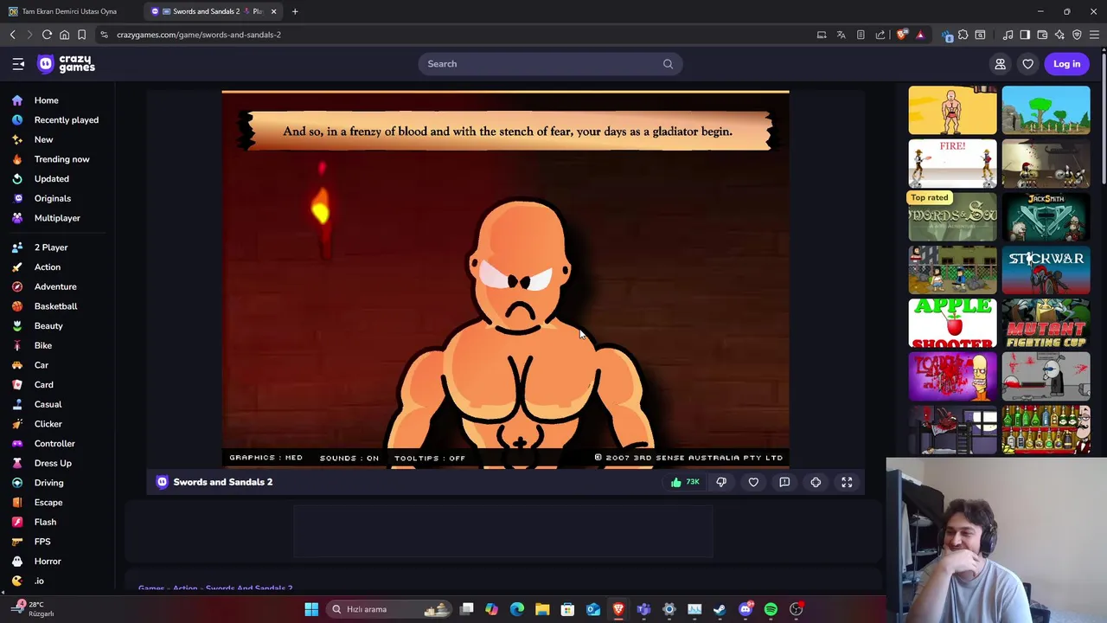
Task: Open Steam from the taskbar
Action: pyautogui.click(x=720, y=609)
